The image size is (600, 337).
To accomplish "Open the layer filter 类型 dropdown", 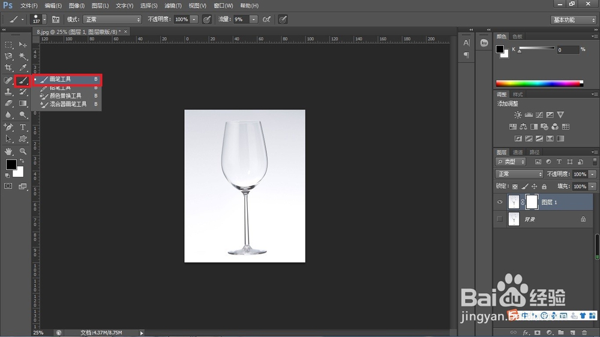I will tap(511, 162).
